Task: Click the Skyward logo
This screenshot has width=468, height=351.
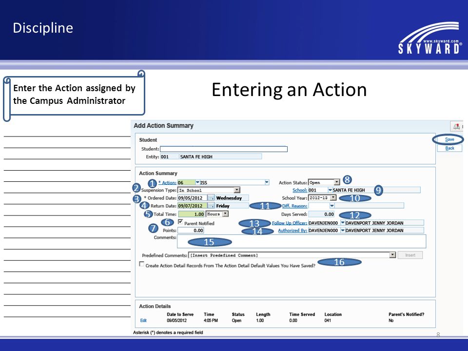Action: [430, 38]
